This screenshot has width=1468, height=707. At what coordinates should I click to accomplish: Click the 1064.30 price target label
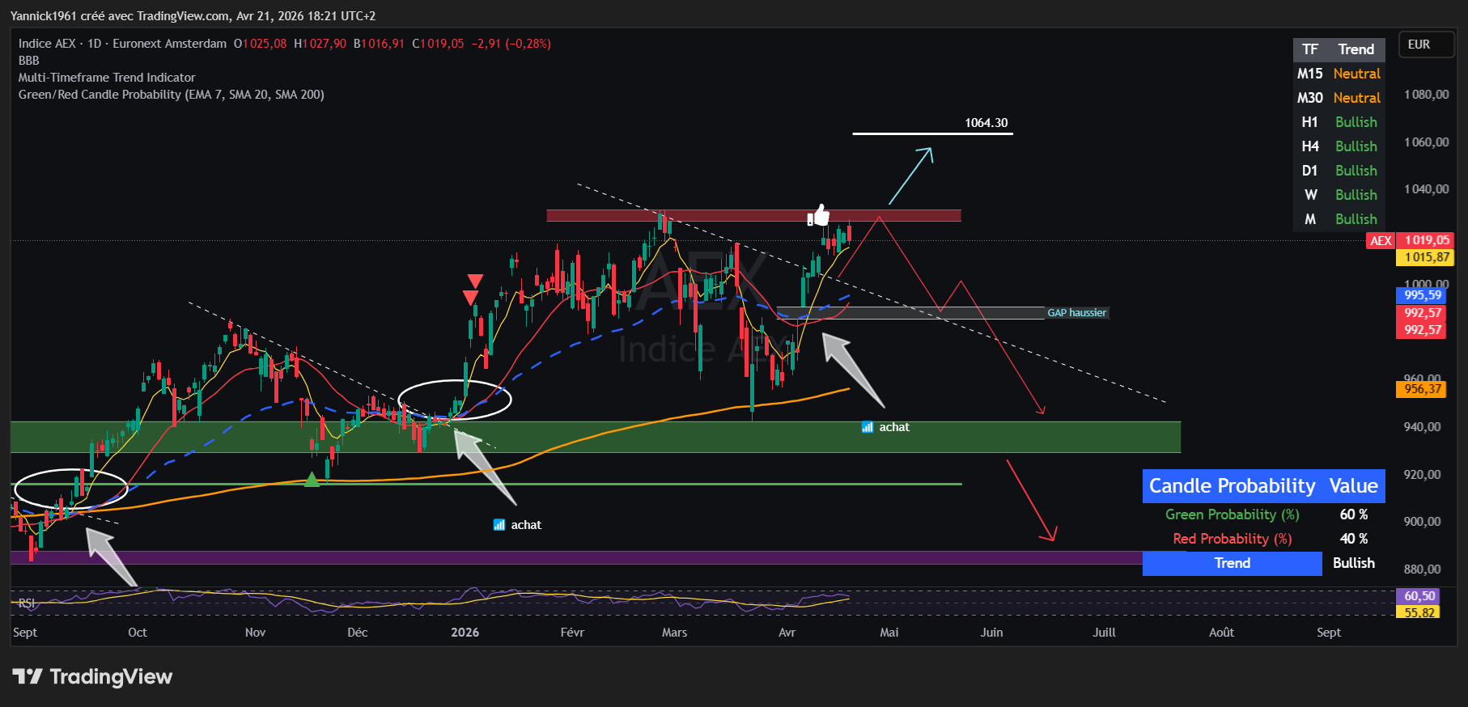(x=986, y=123)
